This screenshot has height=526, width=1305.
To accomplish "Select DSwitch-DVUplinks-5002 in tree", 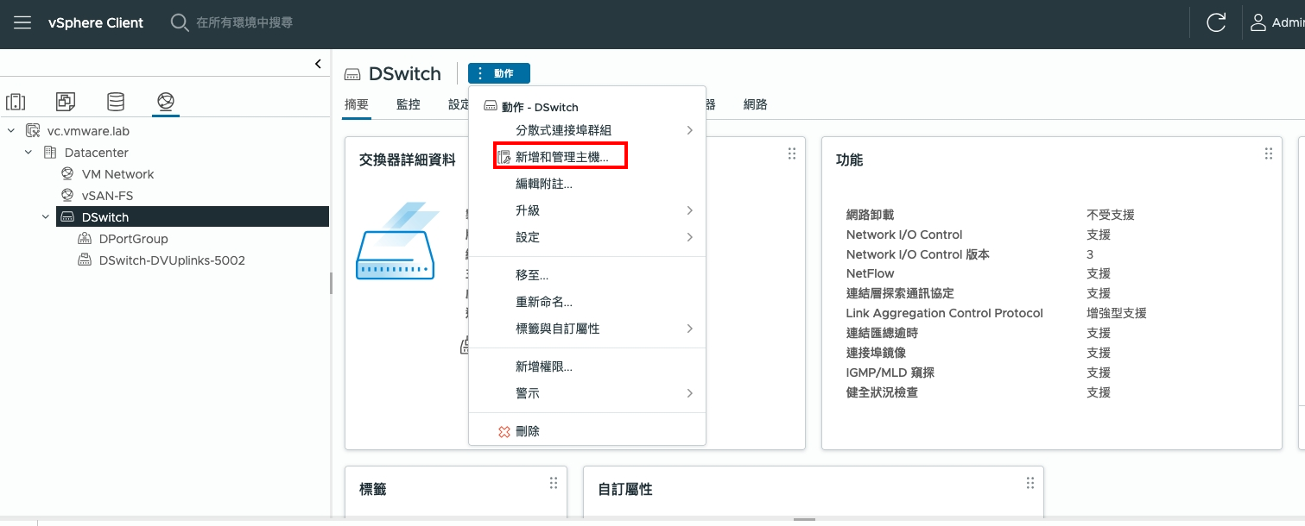I will click(172, 260).
